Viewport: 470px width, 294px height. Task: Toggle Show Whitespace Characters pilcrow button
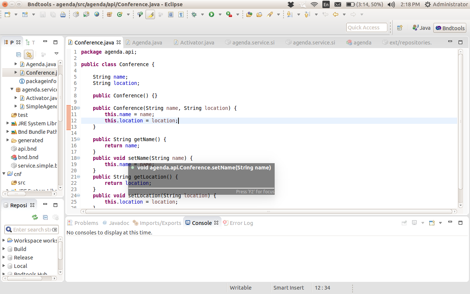(181, 15)
